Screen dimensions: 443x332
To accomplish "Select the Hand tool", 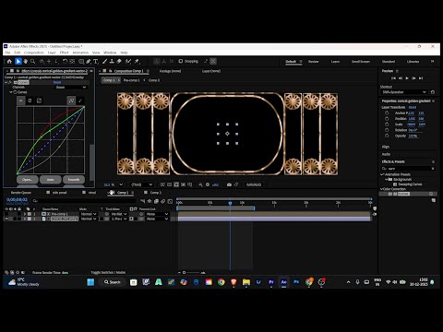I will click(26, 62).
